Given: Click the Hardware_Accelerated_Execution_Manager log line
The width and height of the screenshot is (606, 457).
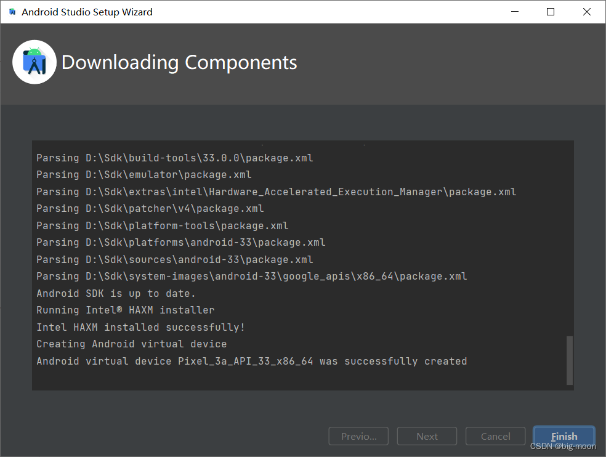Looking at the screenshot, I should pyautogui.click(x=277, y=192).
